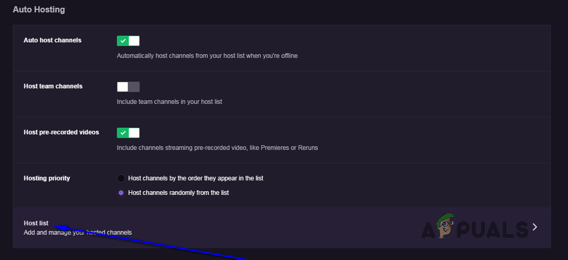Image resolution: width=568 pixels, height=260 pixels.
Task: Click "Automatically host channels from your host list" description
Action: click(x=207, y=56)
